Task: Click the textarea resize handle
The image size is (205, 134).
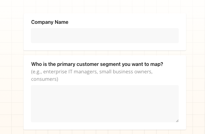Action: (177, 121)
